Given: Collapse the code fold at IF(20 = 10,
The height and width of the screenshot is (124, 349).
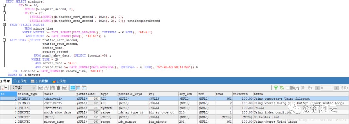Looking at the screenshot, I should 4,5.
